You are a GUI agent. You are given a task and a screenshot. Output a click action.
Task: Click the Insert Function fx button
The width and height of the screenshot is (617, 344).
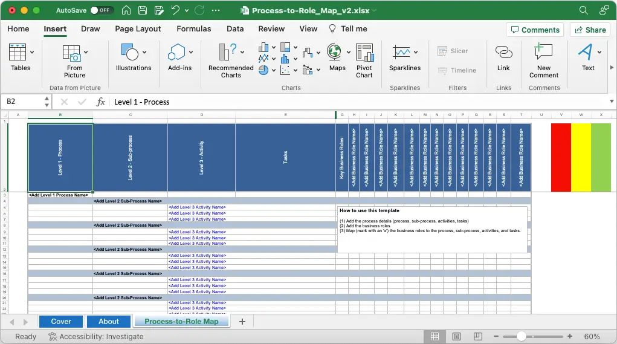click(101, 102)
